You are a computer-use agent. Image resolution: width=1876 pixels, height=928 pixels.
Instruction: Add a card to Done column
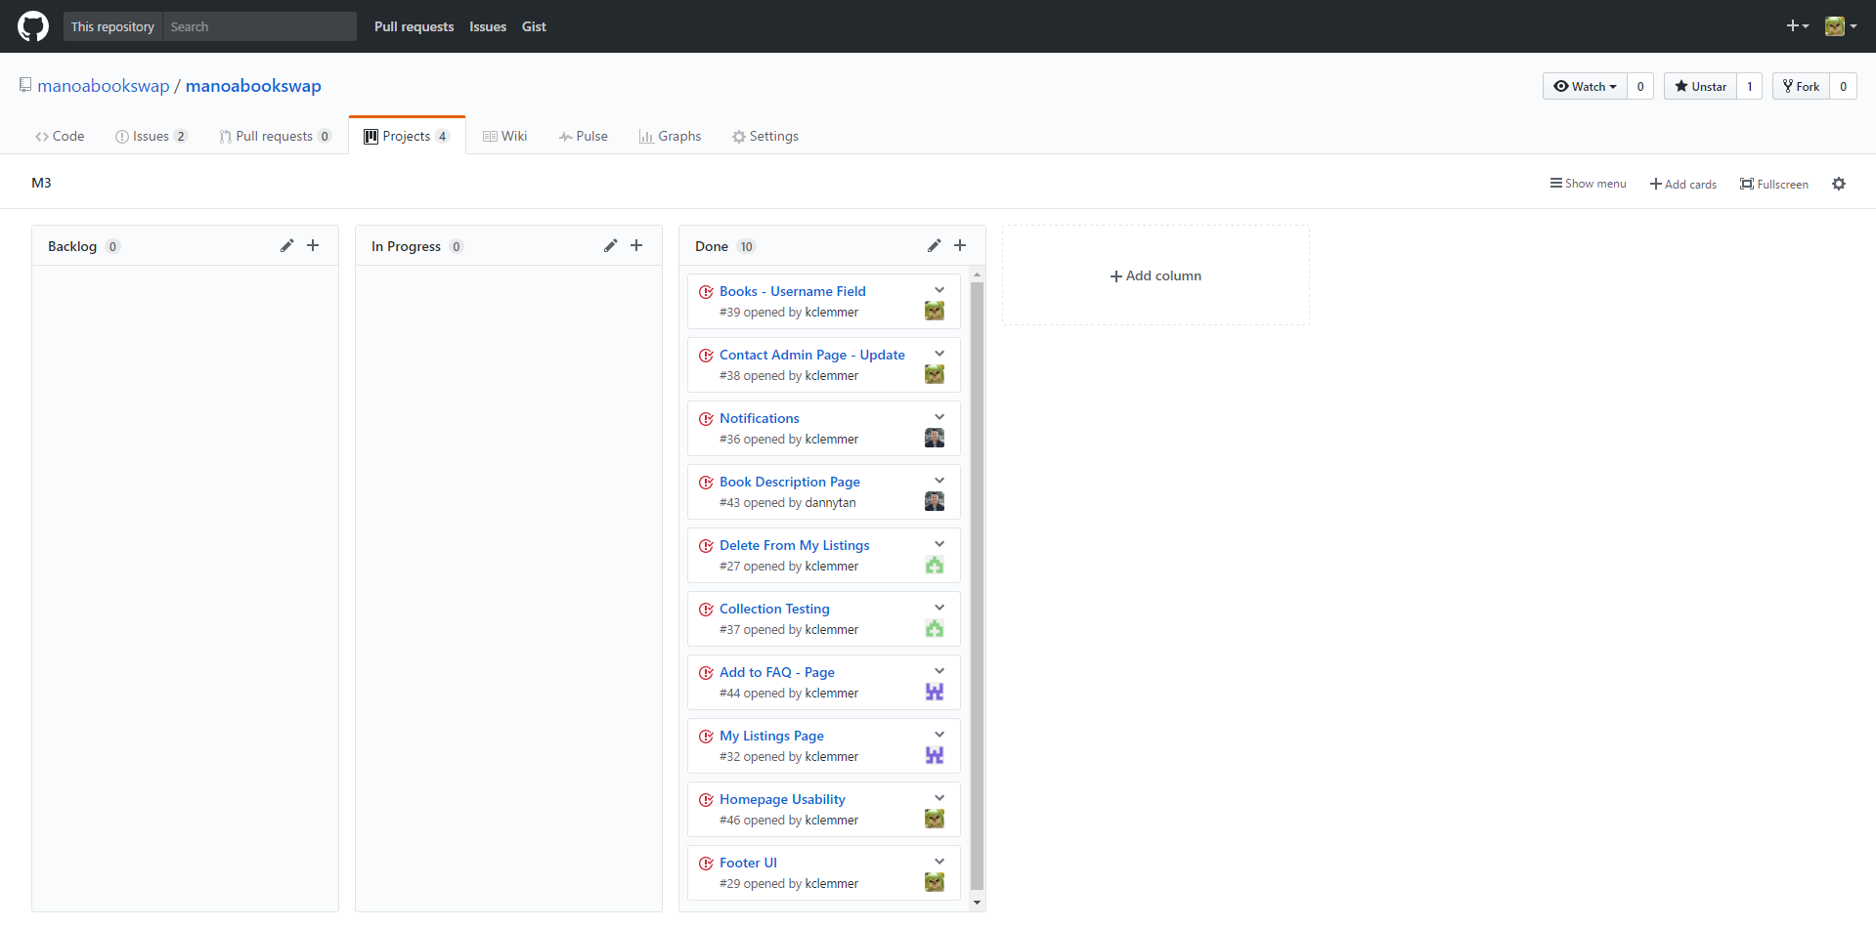point(960,245)
